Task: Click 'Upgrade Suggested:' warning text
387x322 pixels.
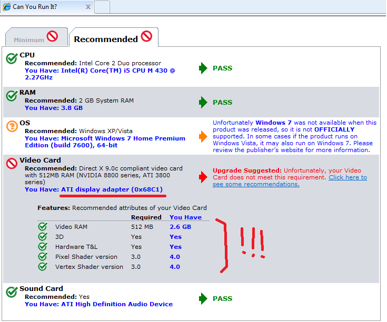Action: click(247, 170)
